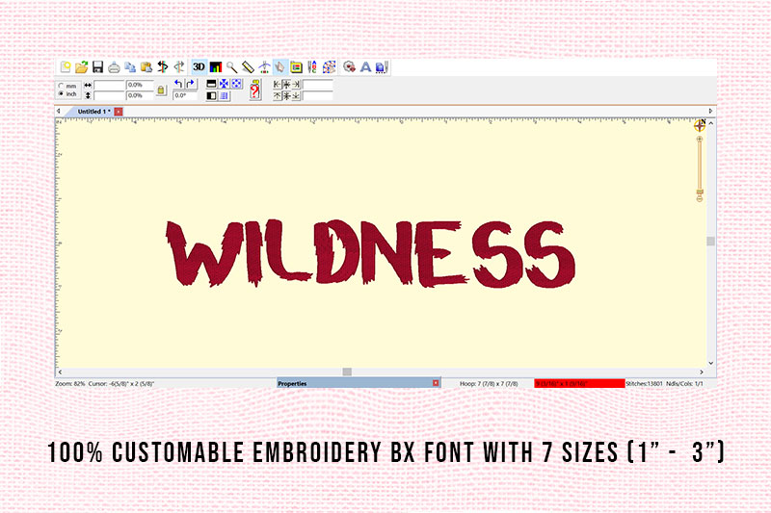
Task: Paste from clipboard icon
Action: click(146, 67)
